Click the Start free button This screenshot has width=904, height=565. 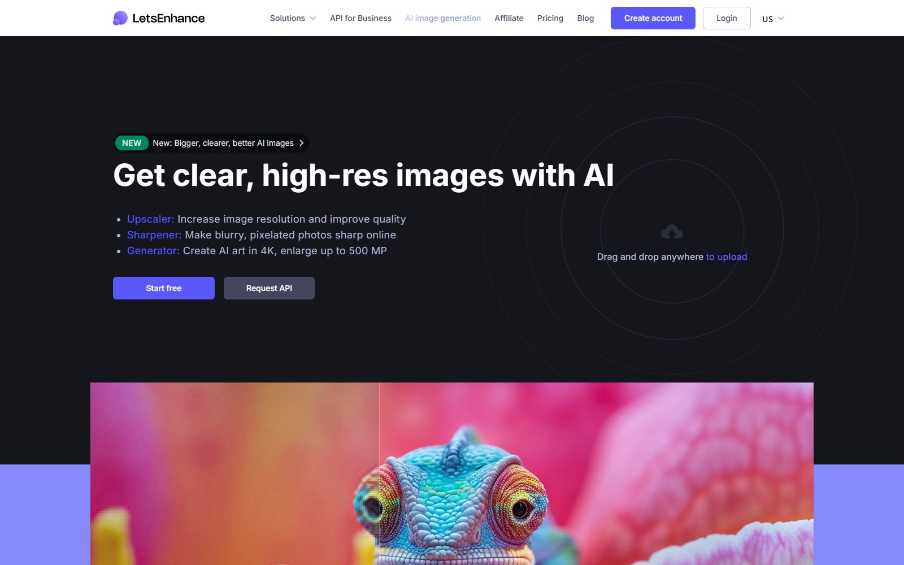[164, 288]
